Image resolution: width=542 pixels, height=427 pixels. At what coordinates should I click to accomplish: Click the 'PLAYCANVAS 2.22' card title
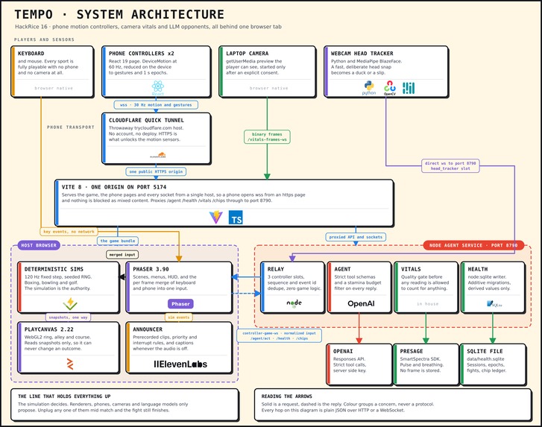48,329
